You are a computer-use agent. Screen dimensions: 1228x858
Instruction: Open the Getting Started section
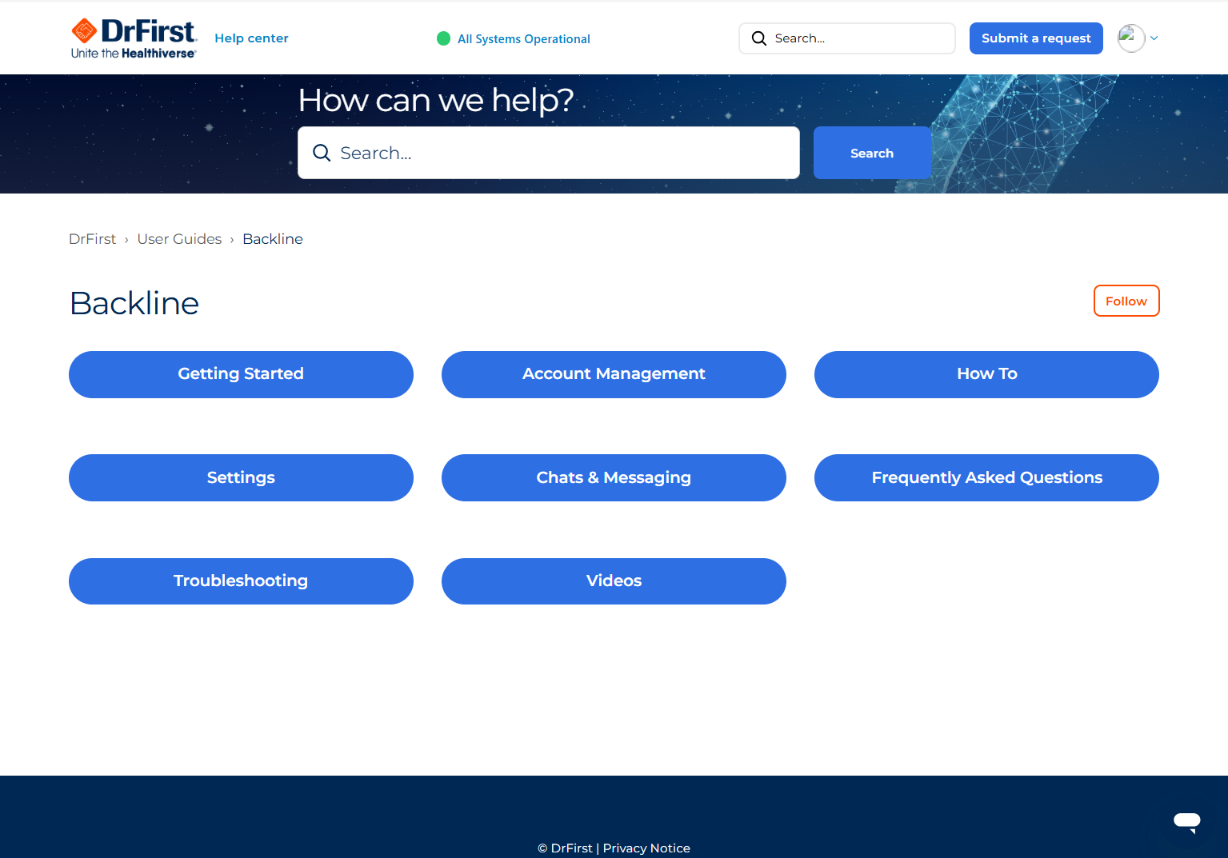[241, 374]
